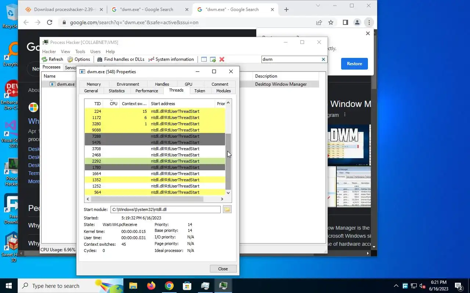Click the Process Hacker taskbar icon
The image size is (470, 293).
click(223, 286)
